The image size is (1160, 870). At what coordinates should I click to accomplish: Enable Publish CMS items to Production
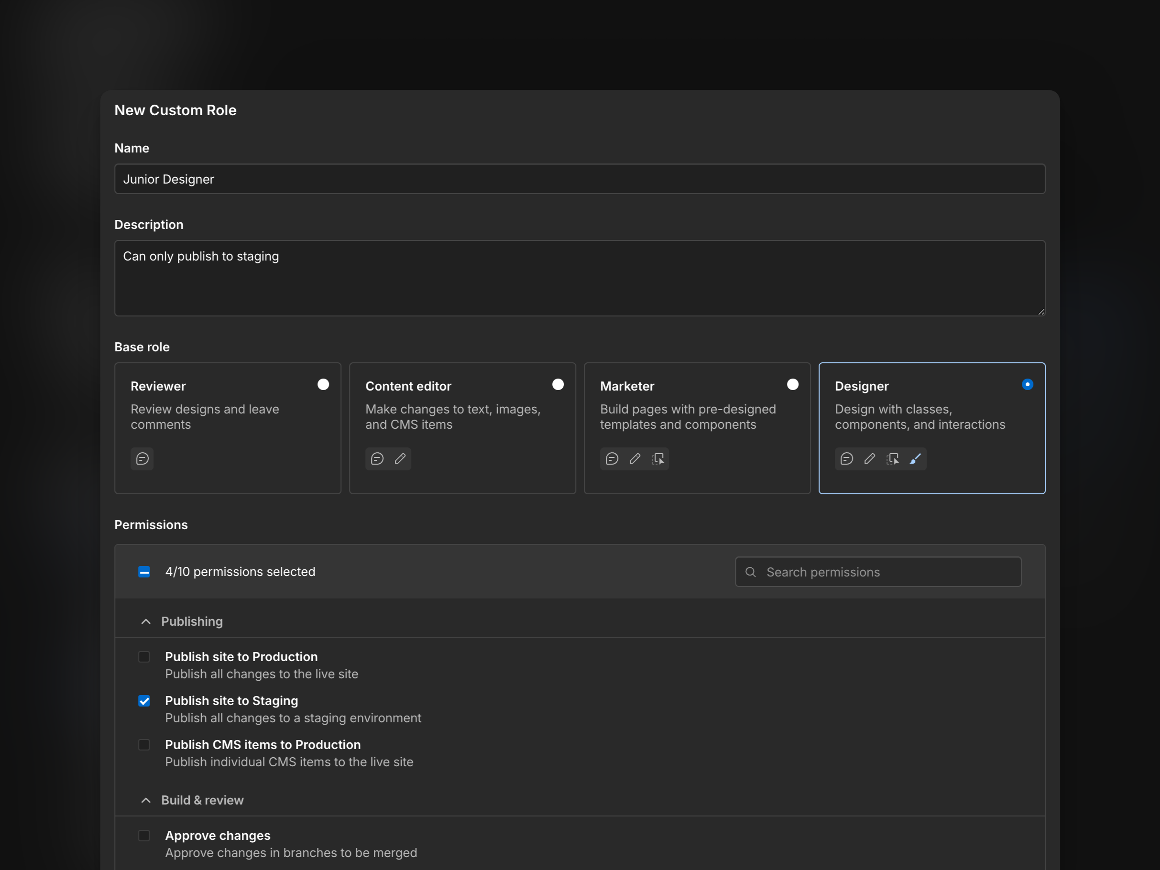[x=144, y=745]
